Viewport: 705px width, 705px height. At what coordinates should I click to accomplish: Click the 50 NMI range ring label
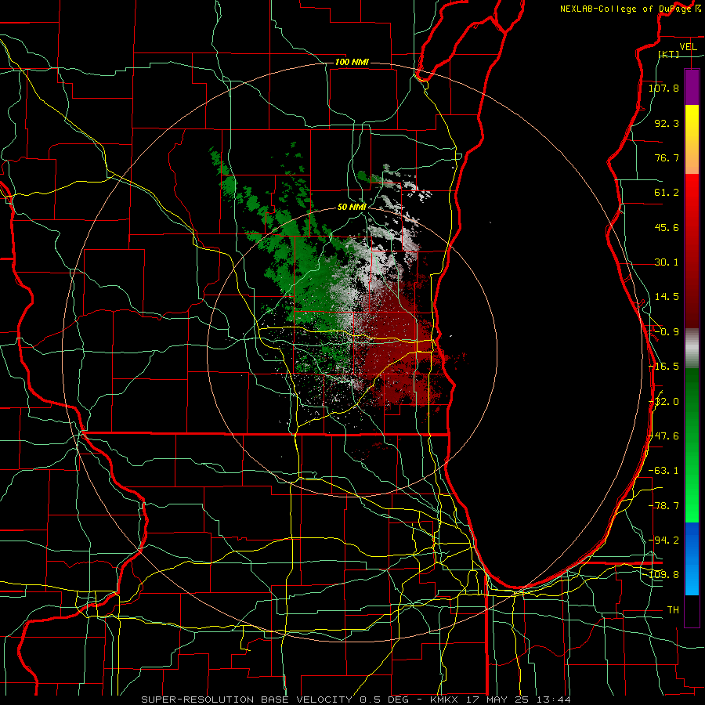click(x=352, y=208)
